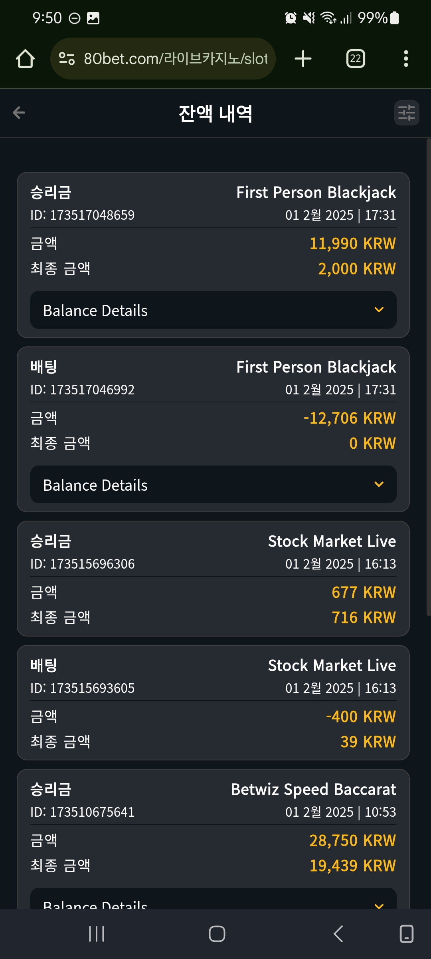431x959 pixels.
Task: Tap the First Person Blackjack 11,990 KRW win card
Action: coord(213,255)
